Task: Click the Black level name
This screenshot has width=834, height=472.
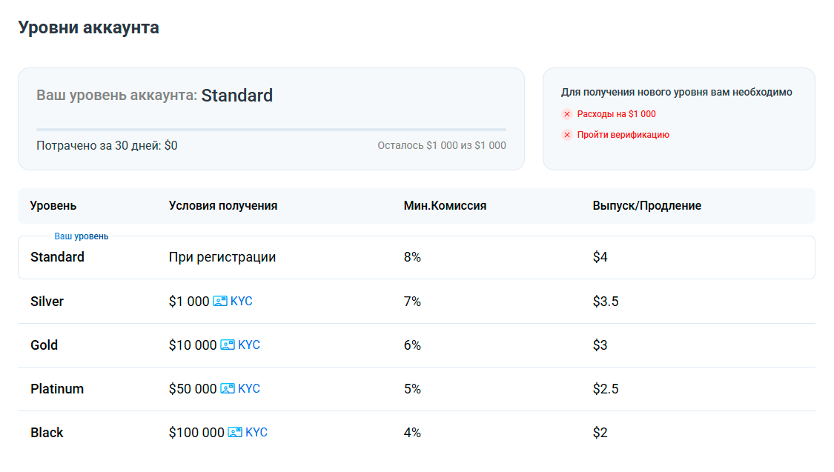Action: pyautogui.click(x=47, y=433)
